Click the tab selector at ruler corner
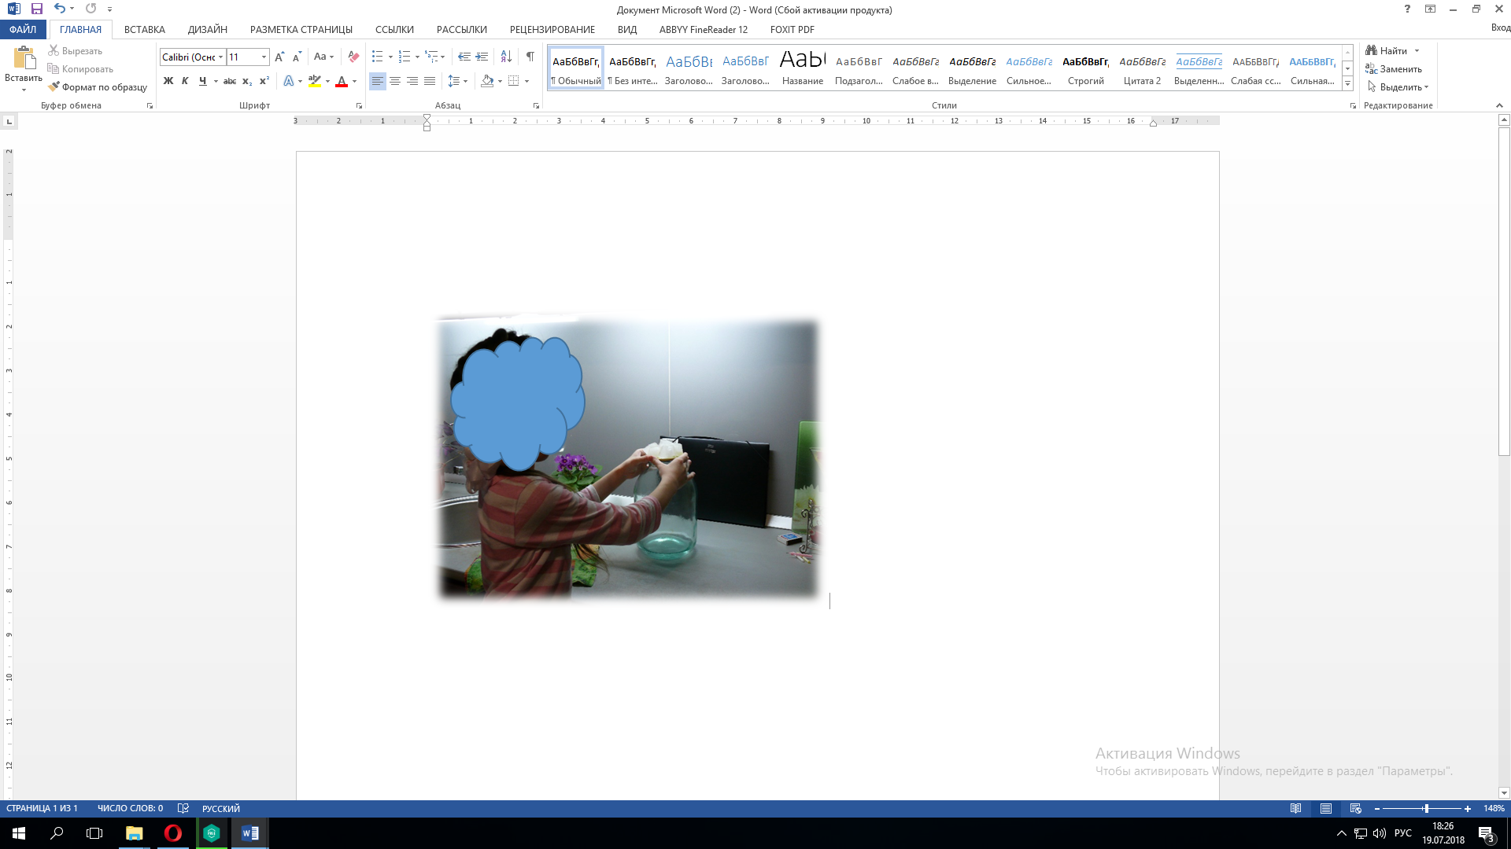 9,121
